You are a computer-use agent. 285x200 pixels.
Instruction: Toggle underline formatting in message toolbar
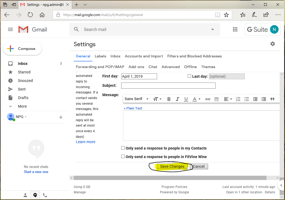[x=186, y=99]
